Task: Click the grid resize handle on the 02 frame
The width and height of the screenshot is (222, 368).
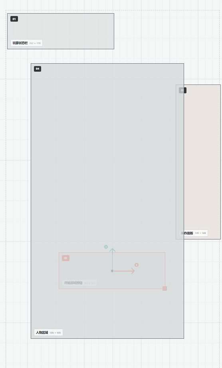Action: 165,288
